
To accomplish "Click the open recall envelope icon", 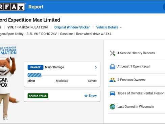I will 113,66.
